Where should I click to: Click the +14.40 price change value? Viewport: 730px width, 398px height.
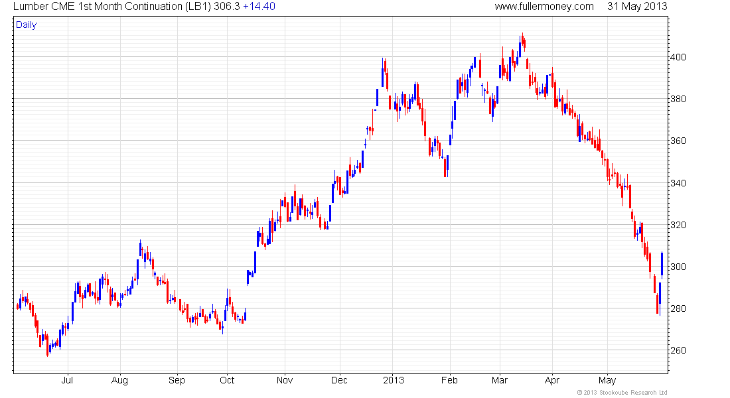(x=259, y=7)
